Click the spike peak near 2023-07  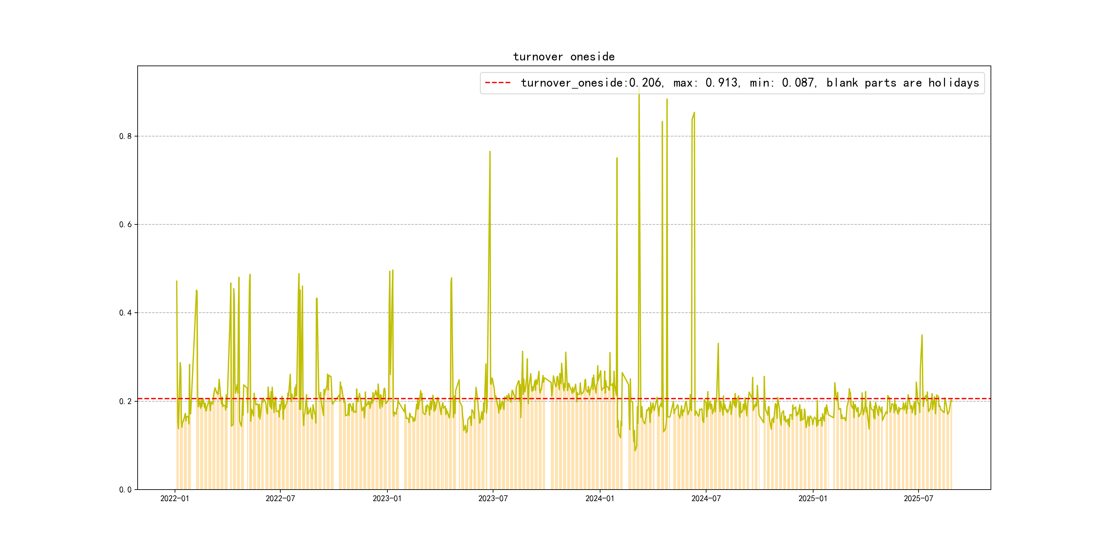(x=490, y=152)
